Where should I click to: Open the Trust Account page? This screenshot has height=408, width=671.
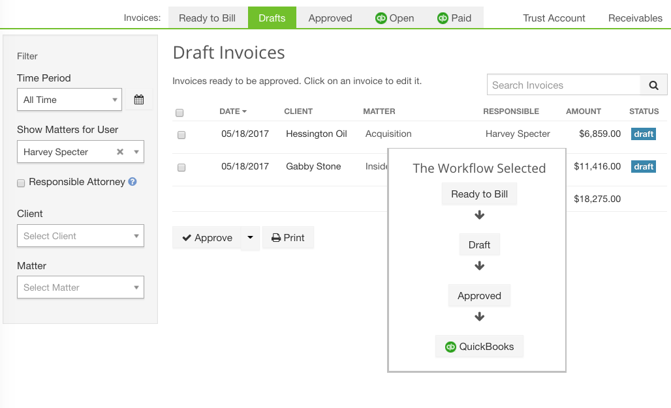point(554,18)
